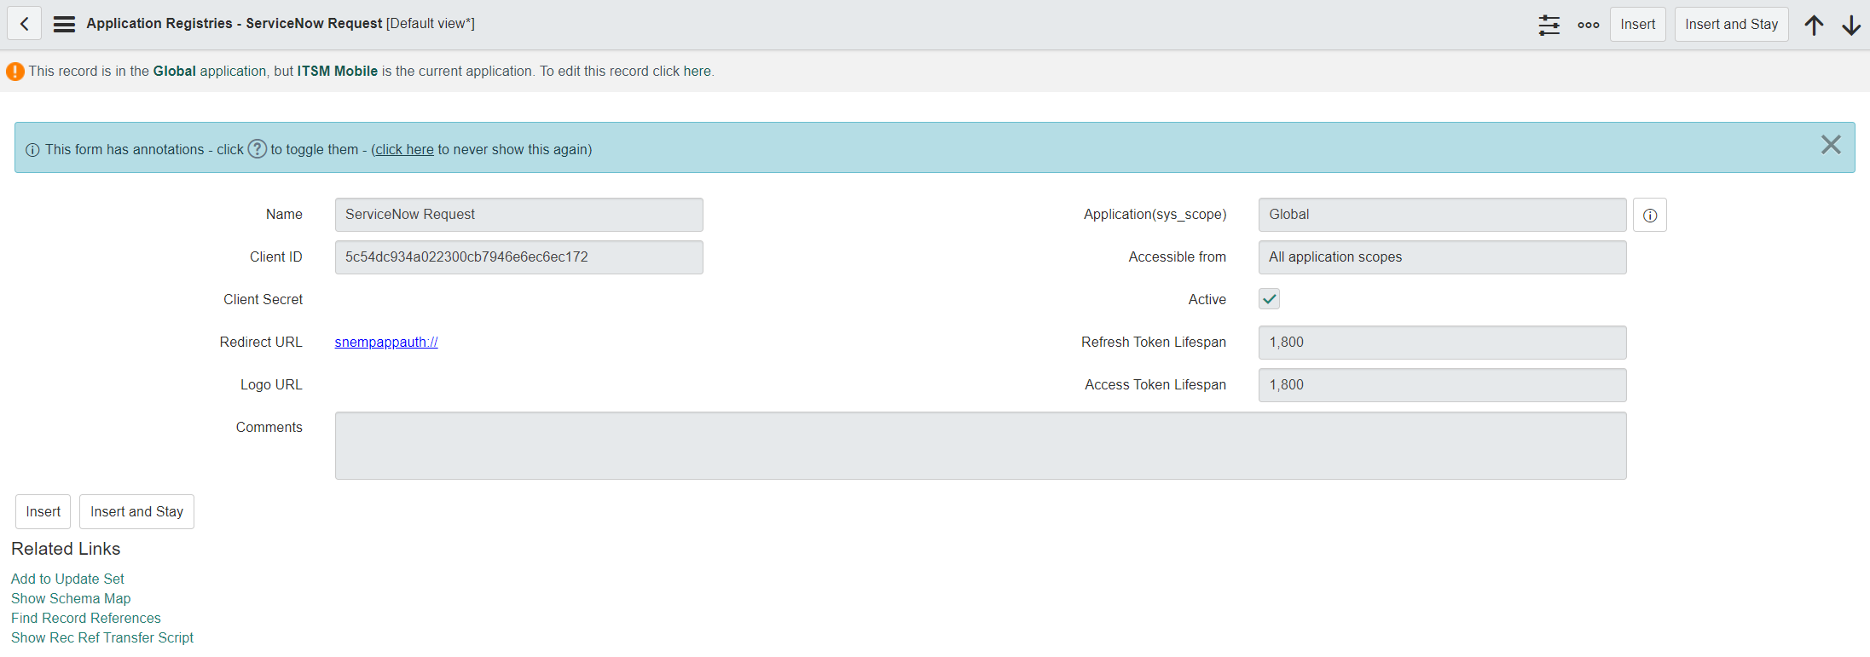Toggle the Active checkbox
This screenshot has height=657, width=1870.
click(1269, 299)
